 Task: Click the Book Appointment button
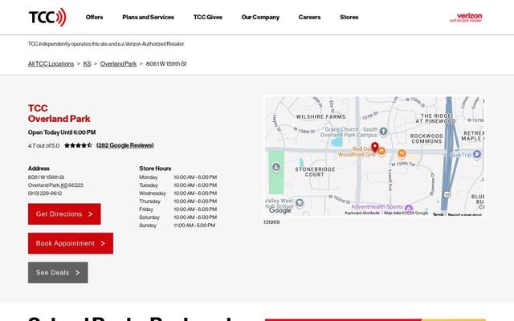[71, 243]
